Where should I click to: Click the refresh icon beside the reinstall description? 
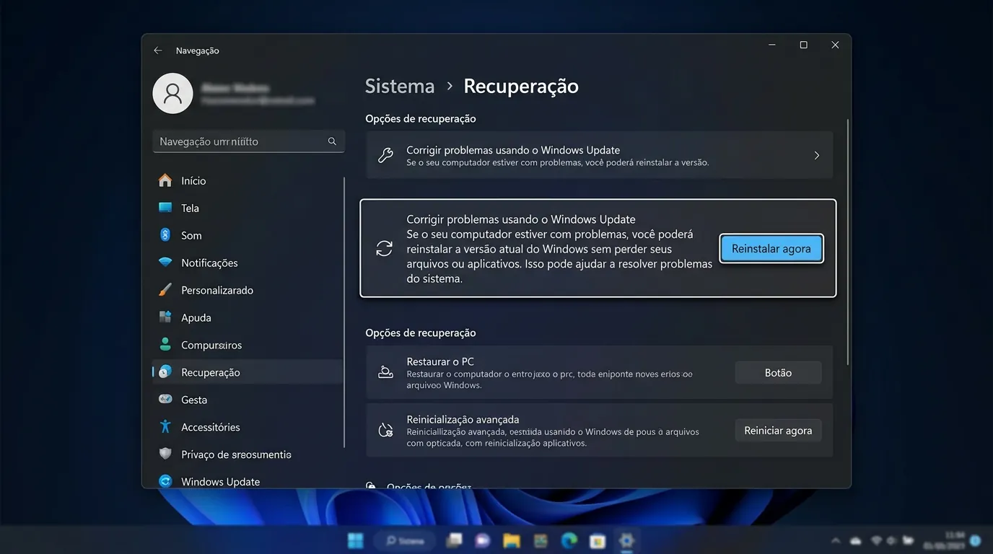[385, 249]
